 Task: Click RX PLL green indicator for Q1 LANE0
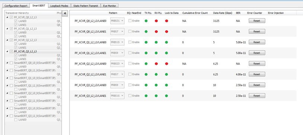[156, 42]
